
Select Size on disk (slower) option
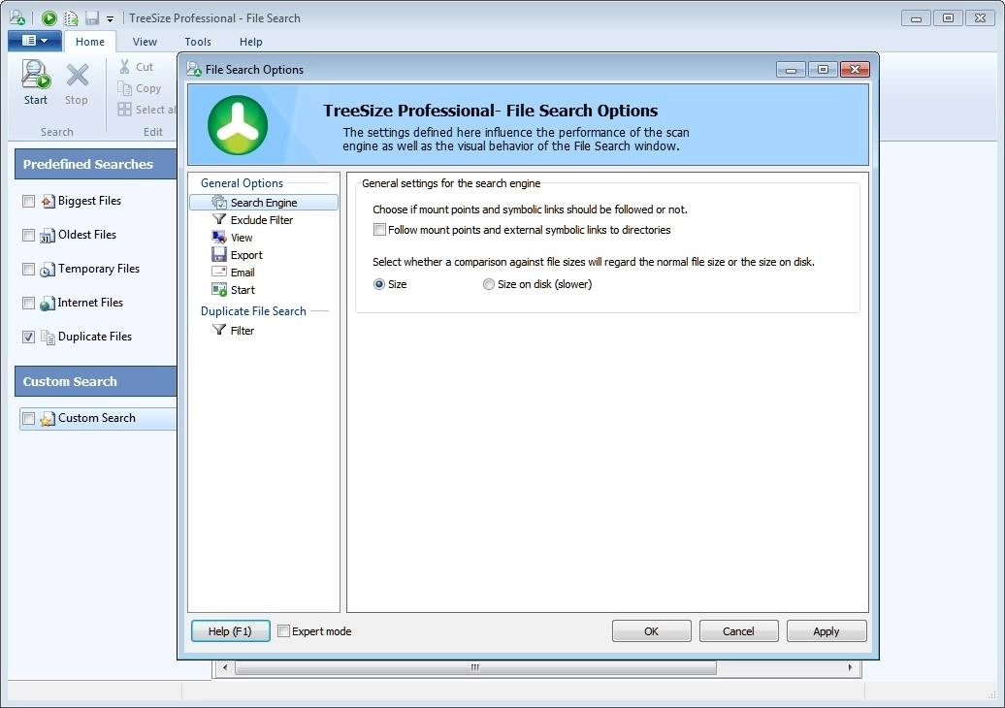pyautogui.click(x=488, y=284)
